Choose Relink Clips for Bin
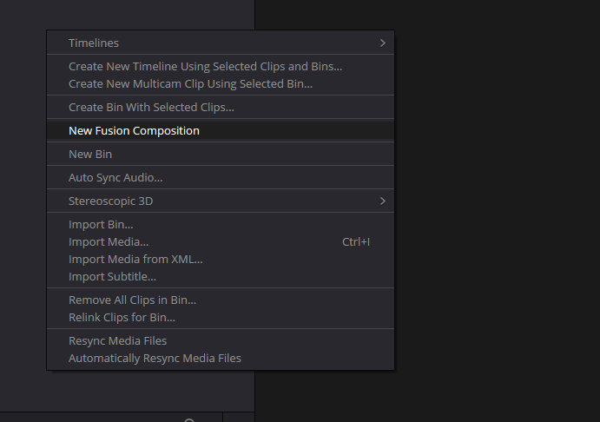 pyautogui.click(x=122, y=318)
